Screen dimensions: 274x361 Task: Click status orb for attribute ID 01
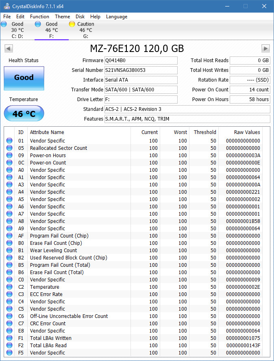click(x=9, y=141)
